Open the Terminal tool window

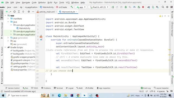pos(58,88)
